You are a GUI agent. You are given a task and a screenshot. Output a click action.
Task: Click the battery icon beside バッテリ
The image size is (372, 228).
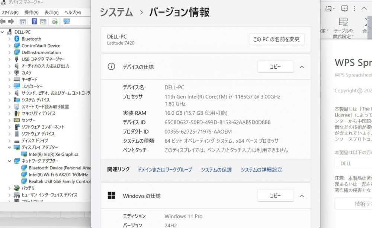17,188
